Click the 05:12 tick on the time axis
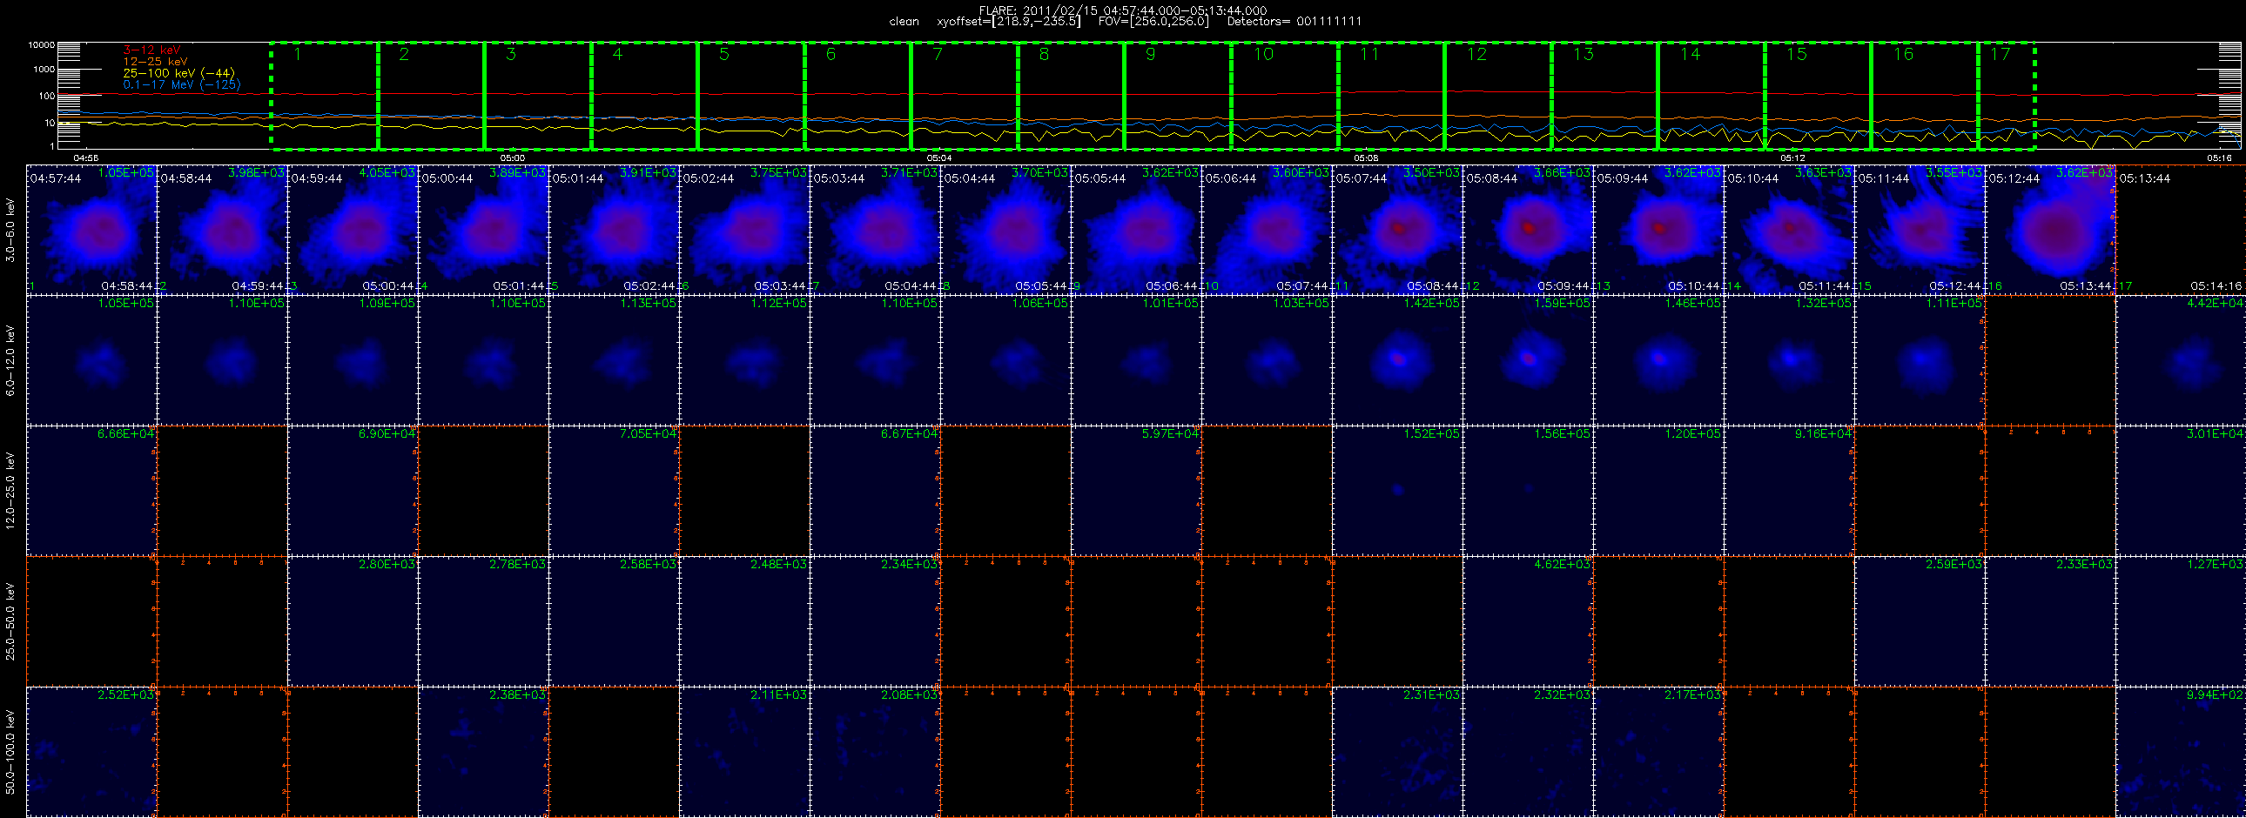 pyautogui.click(x=1792, y=158)
